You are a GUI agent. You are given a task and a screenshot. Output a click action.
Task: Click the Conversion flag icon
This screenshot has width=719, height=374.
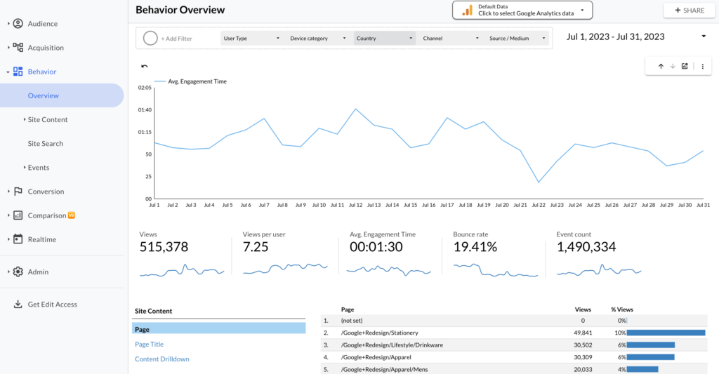click(18, 192)
